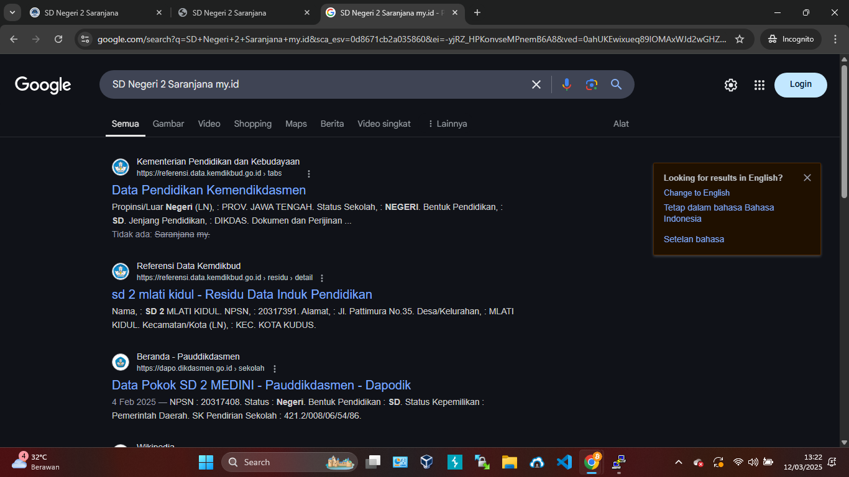Screen dimensions: 849x477
Task: Open File Explorer from taskbar
Action: click(510, 462)
